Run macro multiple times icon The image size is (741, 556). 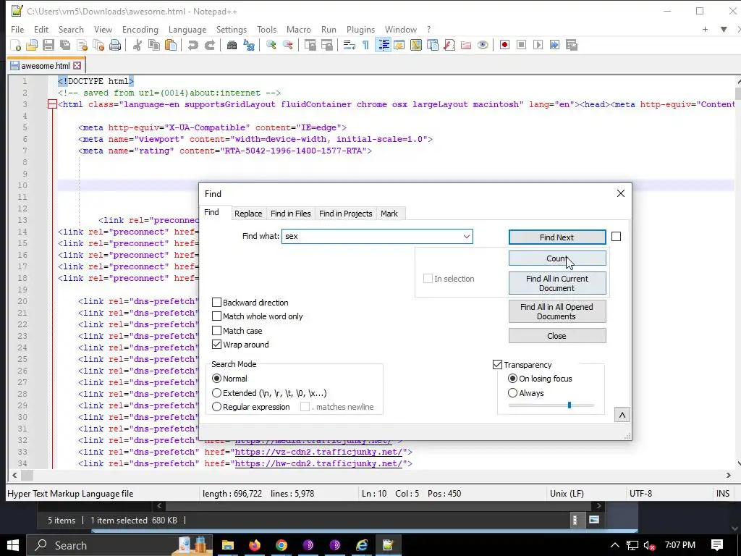click(554, 45)
